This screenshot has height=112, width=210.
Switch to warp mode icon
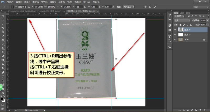[145, 7]
